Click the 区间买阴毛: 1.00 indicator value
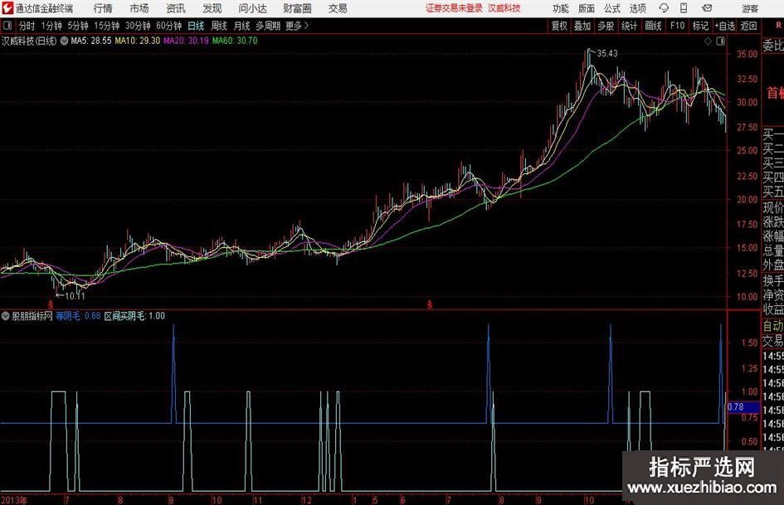 point(134,316)
